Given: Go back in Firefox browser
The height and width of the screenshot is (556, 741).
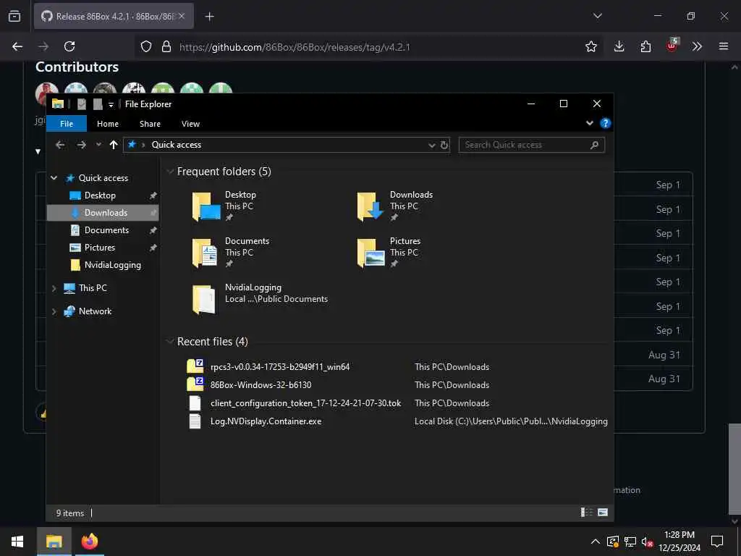Looking at the screenshot, I should (17, 46).
